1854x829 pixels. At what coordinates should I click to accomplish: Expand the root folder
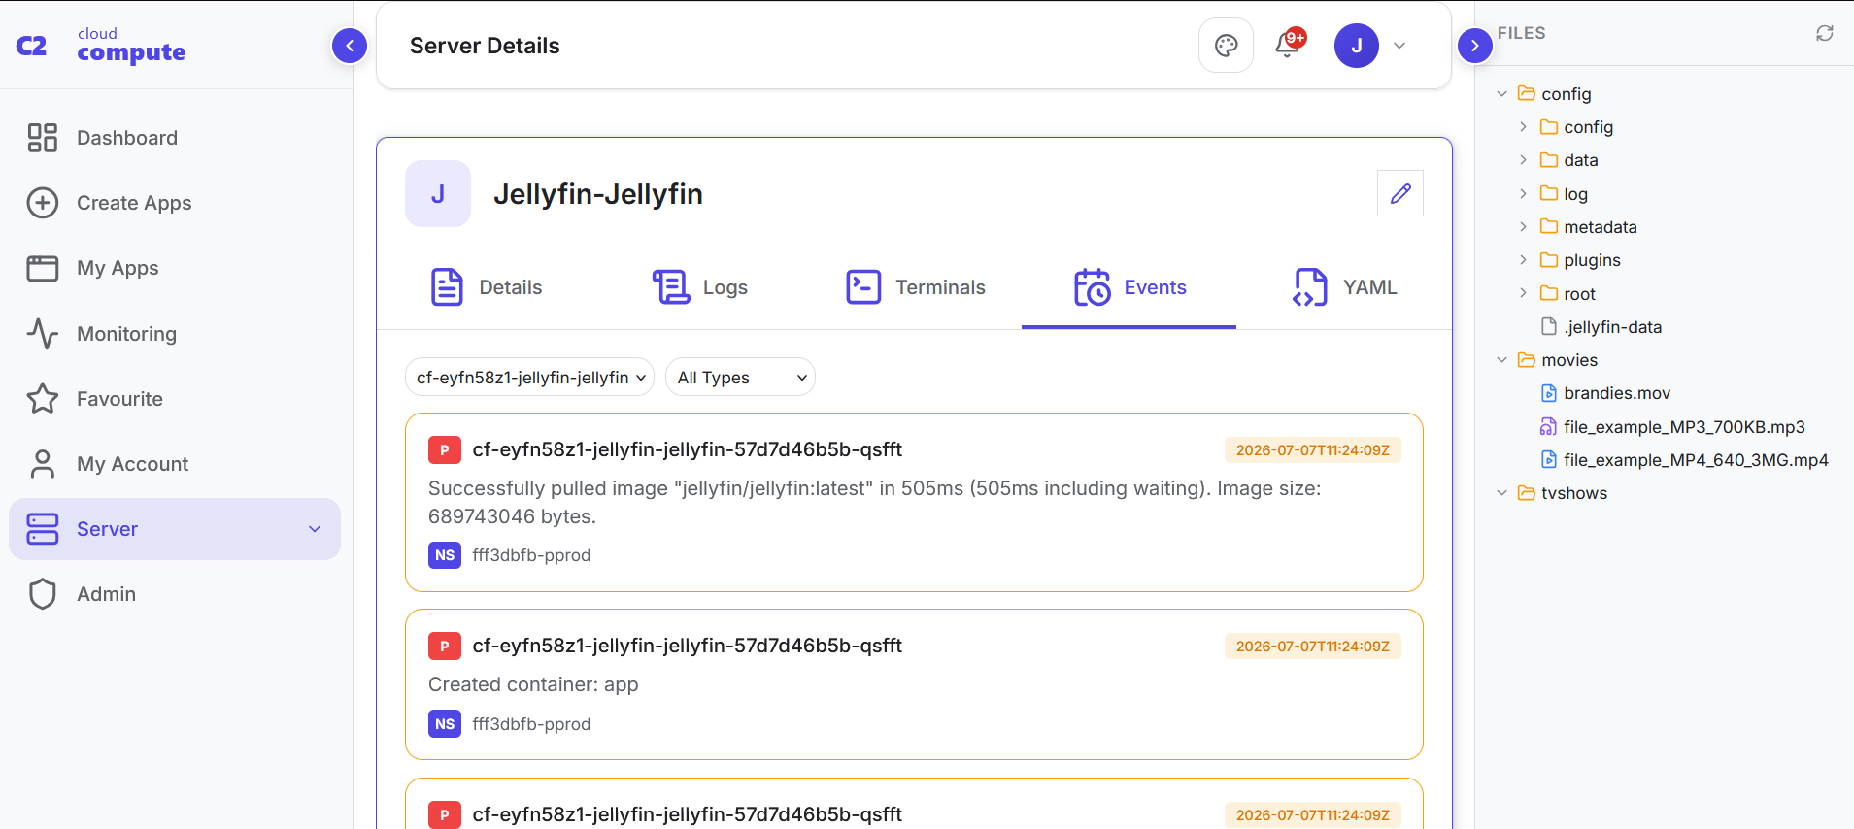click(x=1524, y=294)
